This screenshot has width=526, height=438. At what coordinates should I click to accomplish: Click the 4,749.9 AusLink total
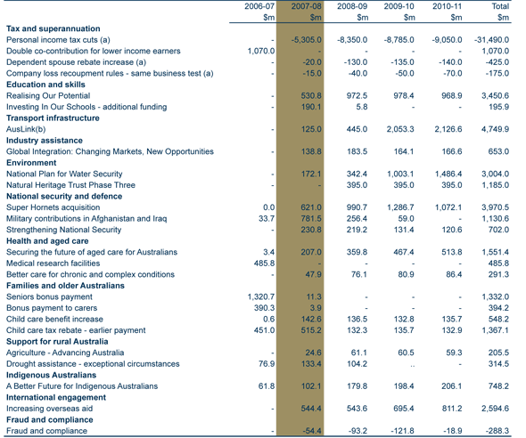pyautogui.click(x=495, y=129)
